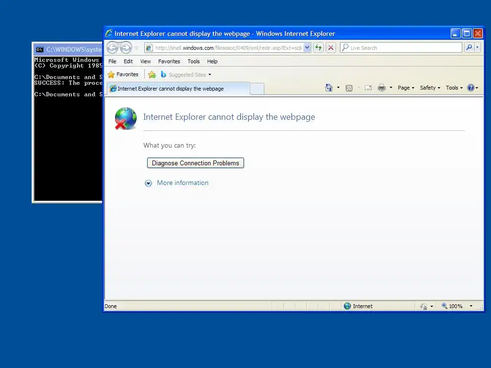Click the Protected Mode lock icon in status bar
491x368 pixels.
(424, 306)
